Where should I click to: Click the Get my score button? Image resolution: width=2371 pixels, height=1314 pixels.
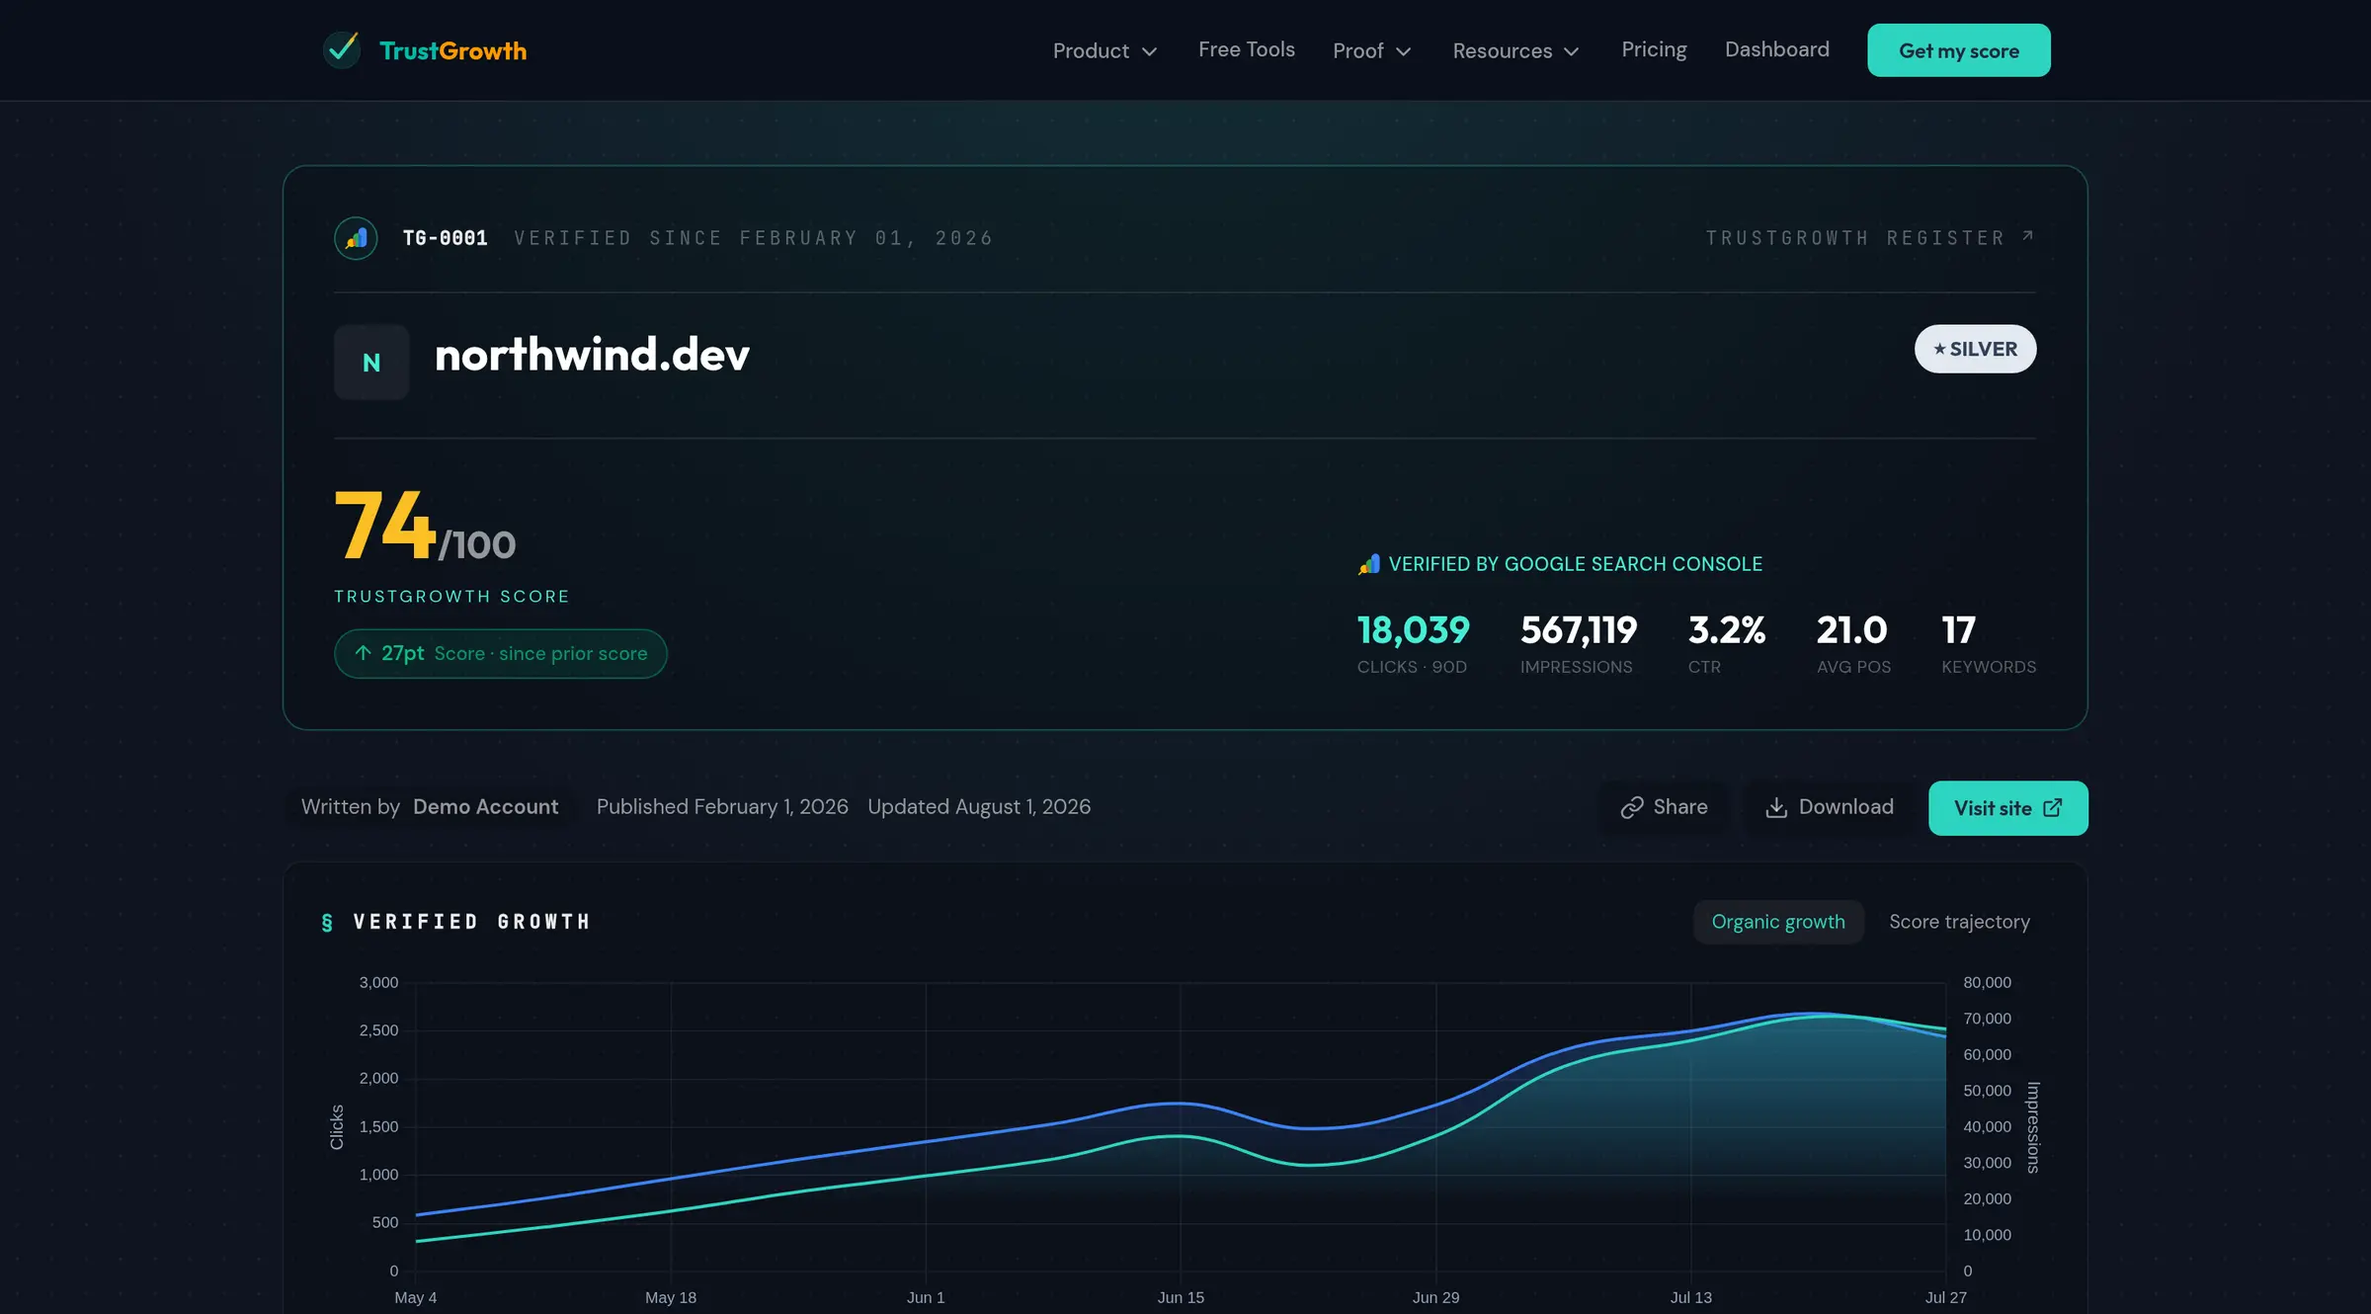tap(1958, 50)
